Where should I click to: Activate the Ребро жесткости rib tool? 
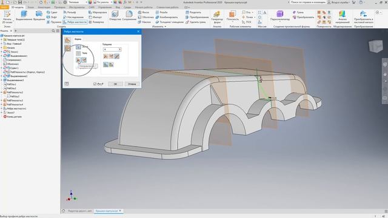pos(75,22)
